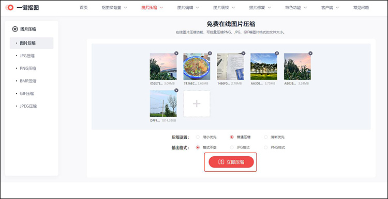This screenshot has width=388, height=199.
Task: Remove the 743AEC food image via X
Action: pos(210,53)
